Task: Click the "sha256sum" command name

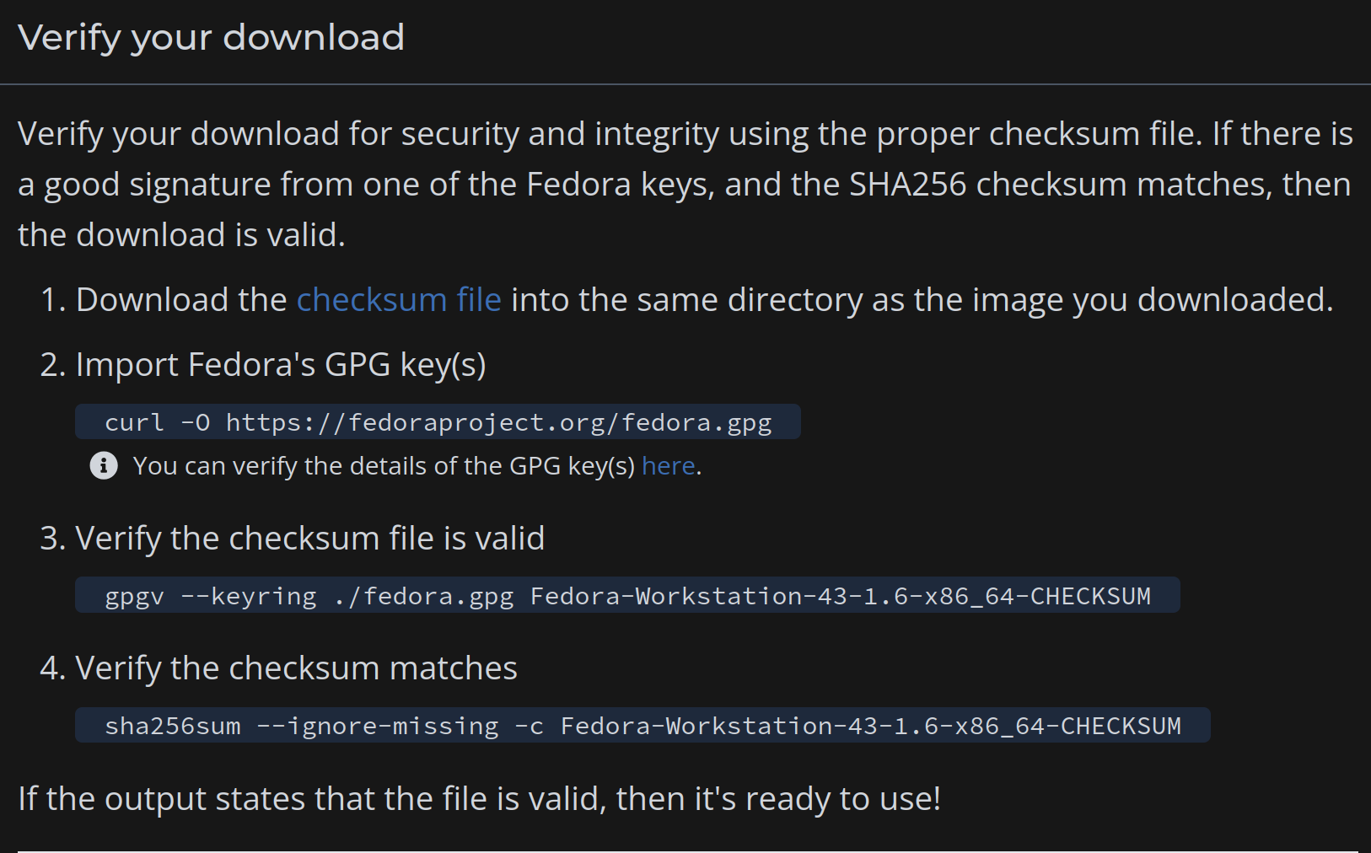Action: pyautogui.click(x=172, y=726)
